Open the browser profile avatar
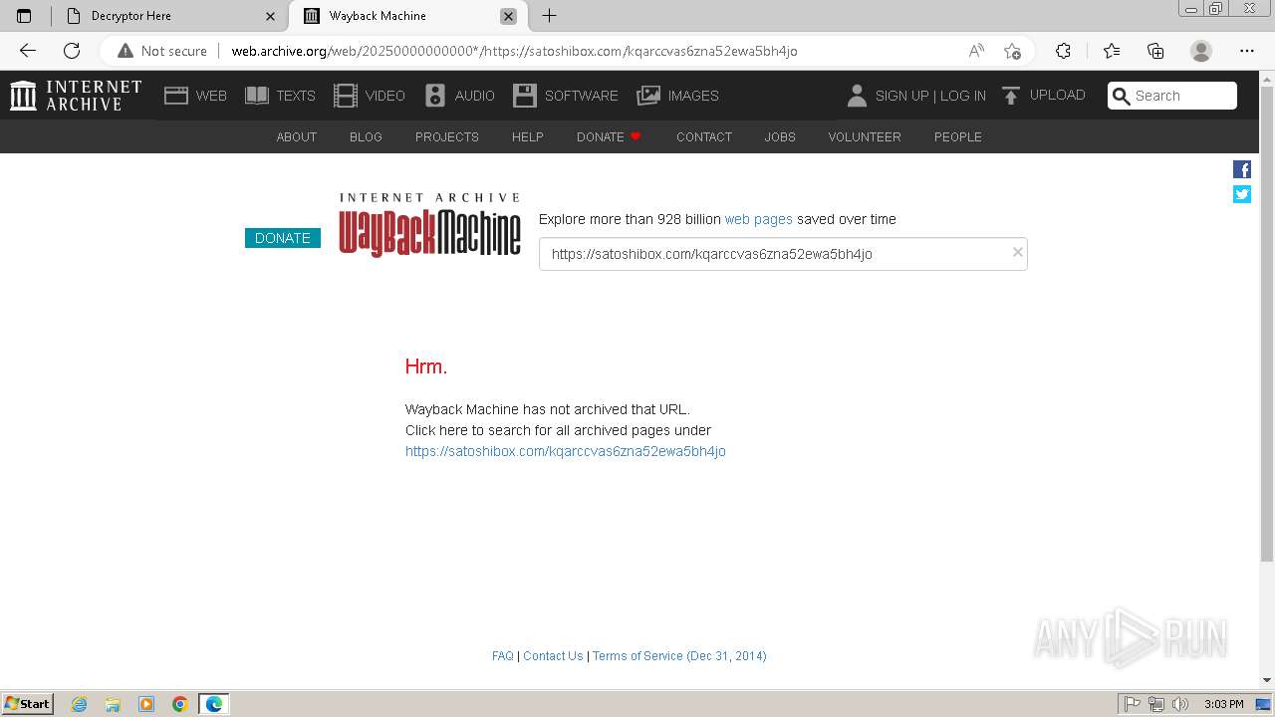 click(x=1201, y=51)
